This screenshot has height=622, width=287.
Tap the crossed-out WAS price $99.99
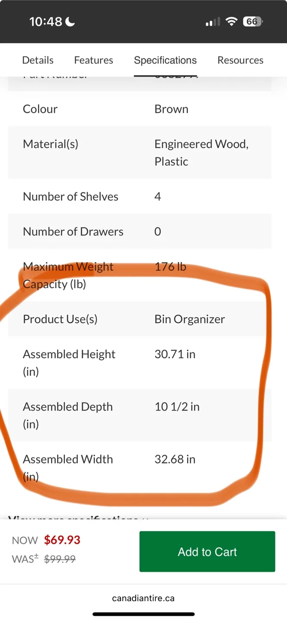[x=59, y=559]
